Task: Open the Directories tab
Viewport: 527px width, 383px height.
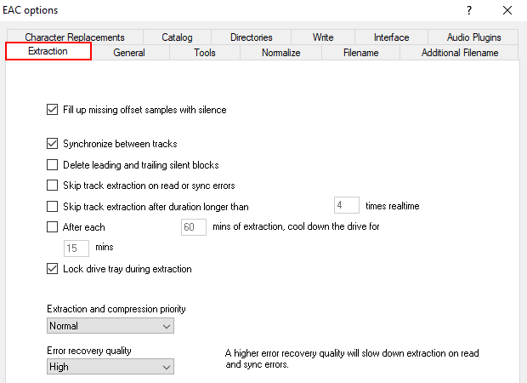Action: [251, 37]
